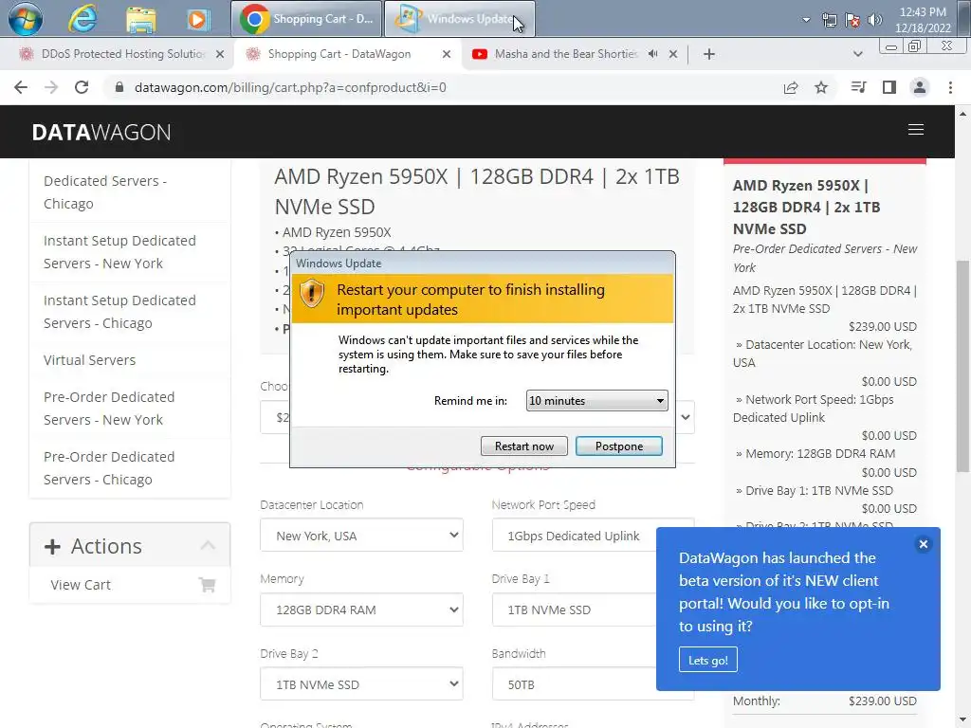Collapse the Actions panel chevron
This screenshot has height=728, width=971.
tap(208, 545)
